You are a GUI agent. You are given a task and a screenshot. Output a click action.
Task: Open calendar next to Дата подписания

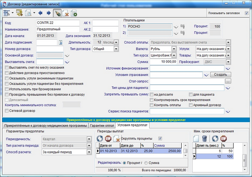pyautogui.click(x=60, y=42)
